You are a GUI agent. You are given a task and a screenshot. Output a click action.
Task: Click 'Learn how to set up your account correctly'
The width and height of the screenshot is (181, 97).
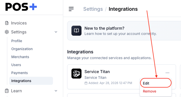[x=120, y=34]
